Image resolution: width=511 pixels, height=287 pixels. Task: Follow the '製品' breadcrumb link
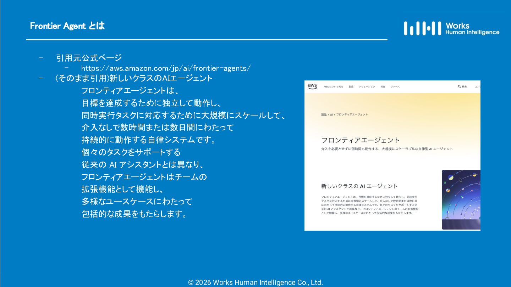point(324,114)
